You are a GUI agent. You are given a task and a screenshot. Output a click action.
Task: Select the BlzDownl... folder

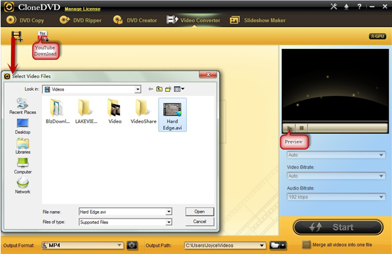pos(57,111)
